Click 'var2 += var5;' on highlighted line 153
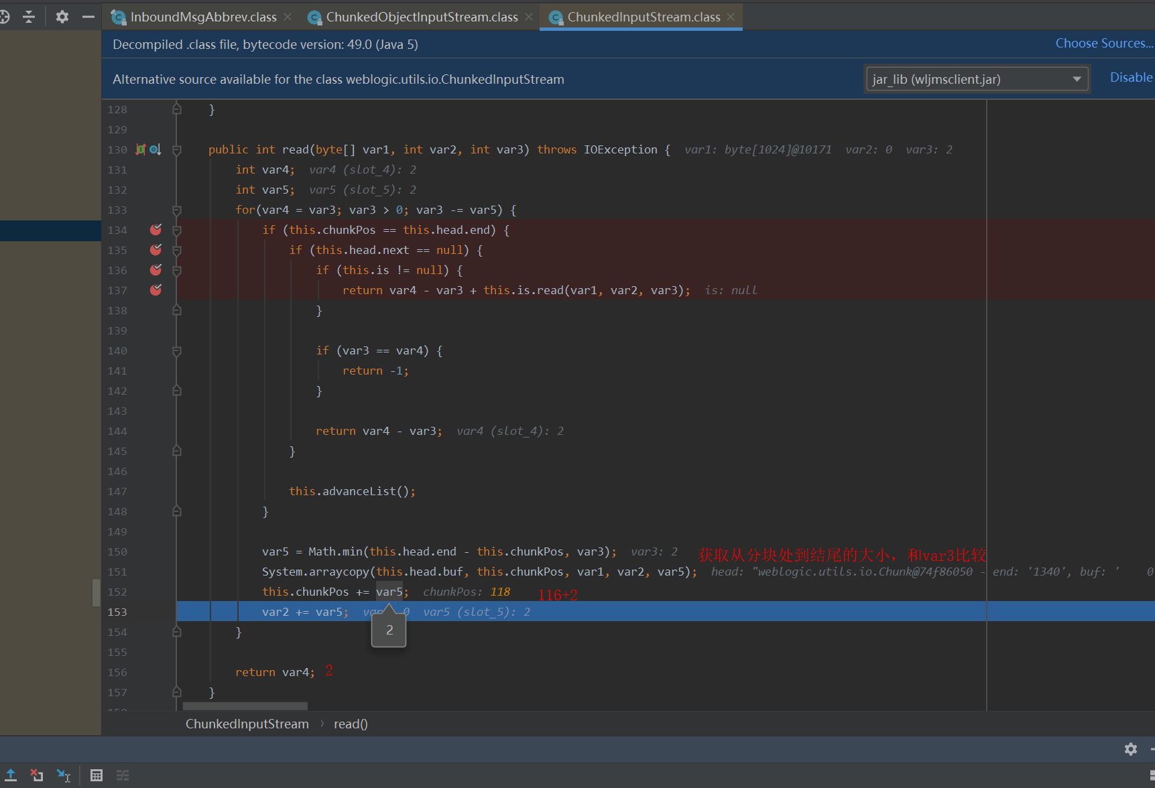 pos(305,612)
